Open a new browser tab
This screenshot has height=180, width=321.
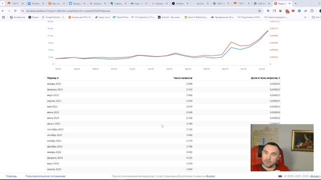pos(295,3)
